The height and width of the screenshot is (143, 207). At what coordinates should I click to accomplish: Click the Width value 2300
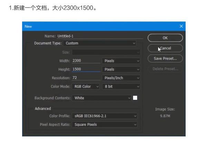tap(86, 61)
